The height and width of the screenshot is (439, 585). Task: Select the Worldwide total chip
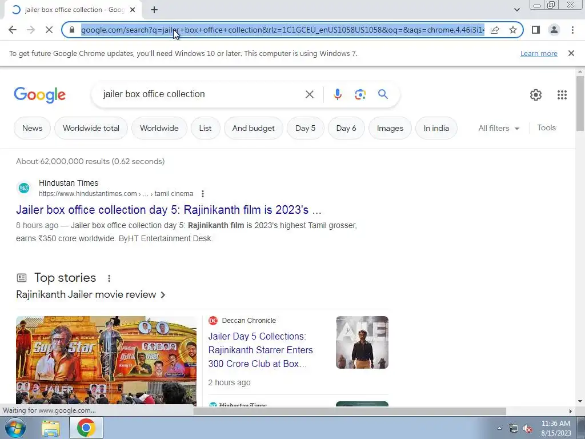[91, 128]
